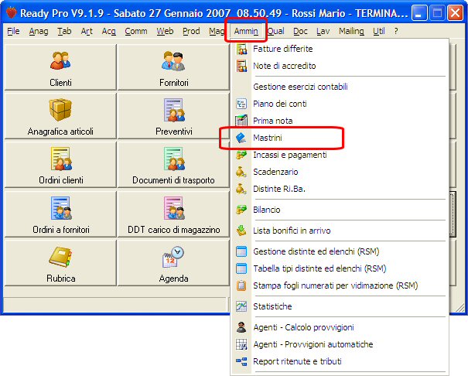Click the Lista bonifici in arrivo icon
This screenshot has width=468, height=376.
click(241, 231)
